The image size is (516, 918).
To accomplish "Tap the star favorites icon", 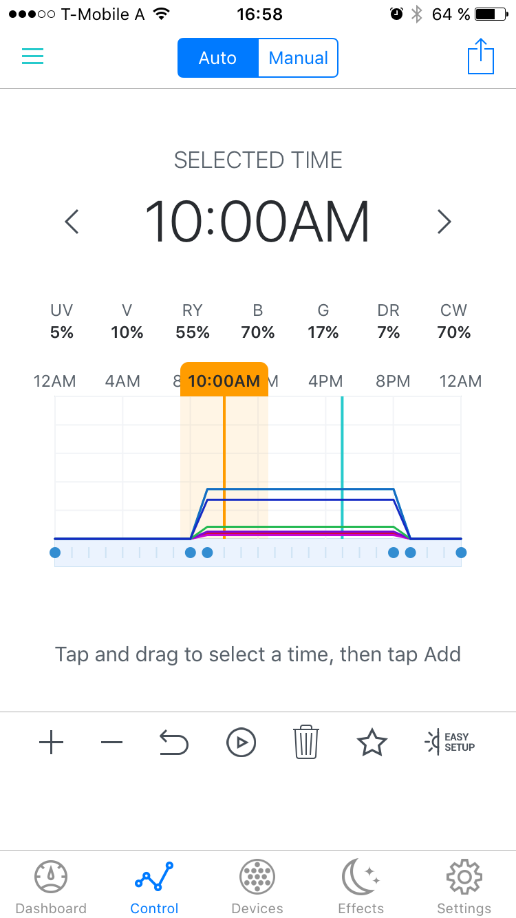I will point(372,743).
